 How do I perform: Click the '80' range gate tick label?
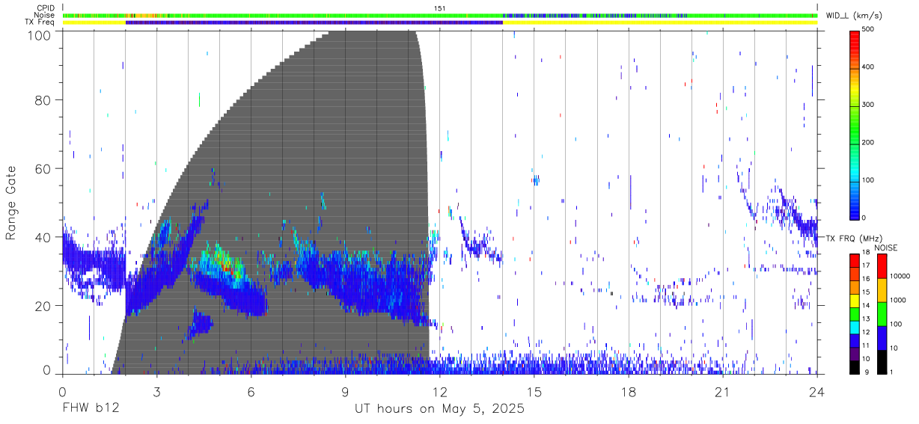44,100
